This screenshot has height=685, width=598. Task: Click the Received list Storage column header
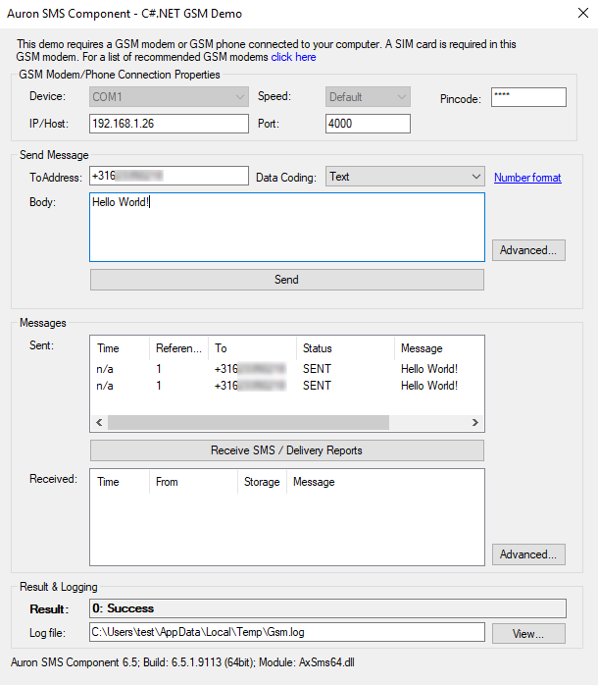[262, 482]
